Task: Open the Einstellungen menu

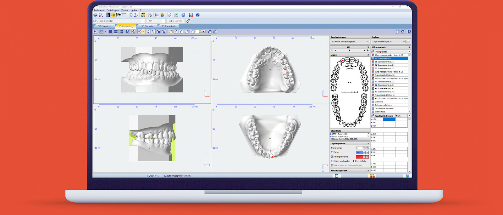Action: [113, 10]
